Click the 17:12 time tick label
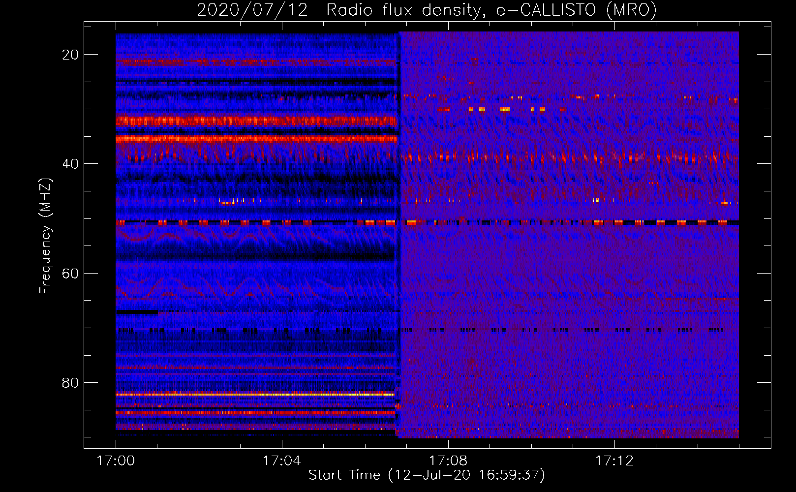The image size is (796, 492). (x=614, y=461)
